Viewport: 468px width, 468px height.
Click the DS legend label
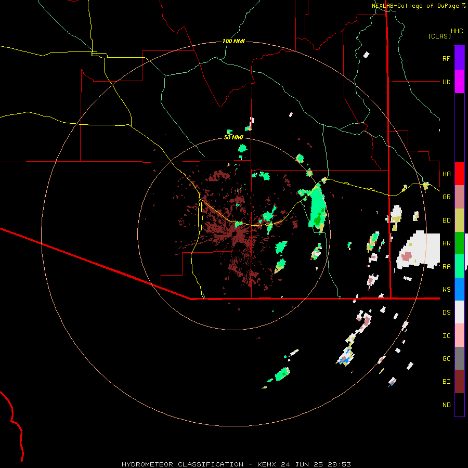446,313
